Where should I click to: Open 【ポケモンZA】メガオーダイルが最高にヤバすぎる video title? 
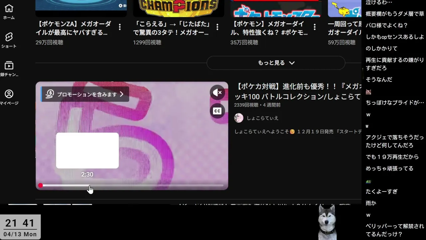pos(73,28)
